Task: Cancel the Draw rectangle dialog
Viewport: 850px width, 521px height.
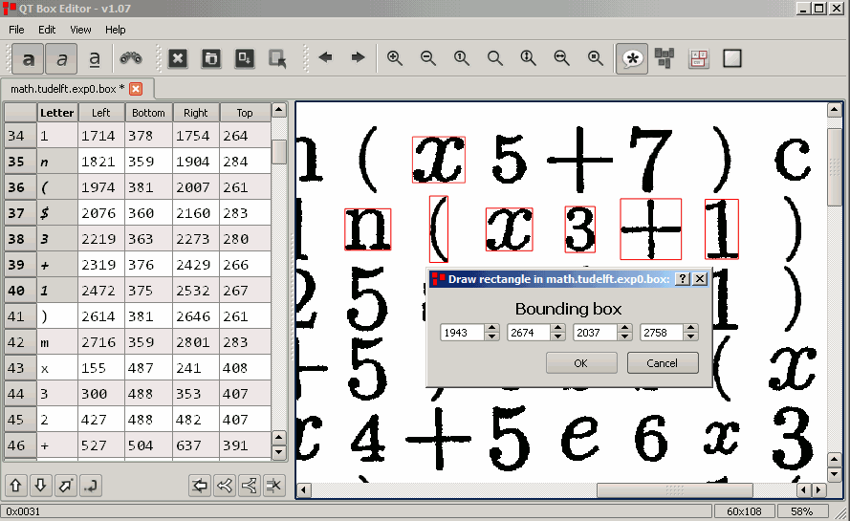Action: [x=663, y=363]
